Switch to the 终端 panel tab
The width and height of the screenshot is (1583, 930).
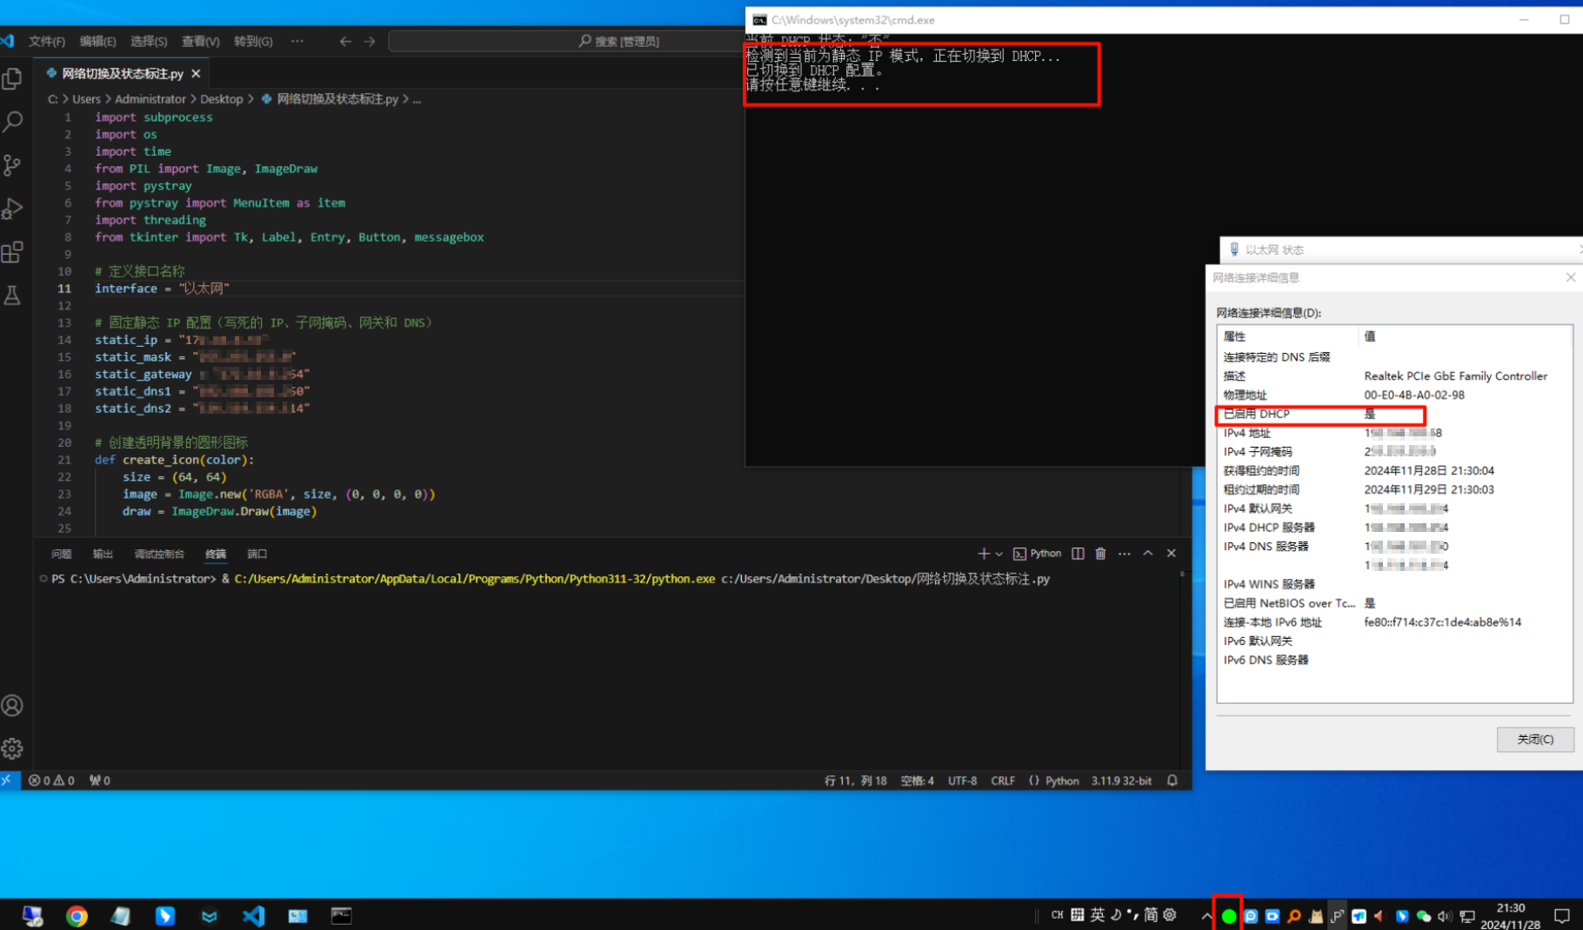216,554
